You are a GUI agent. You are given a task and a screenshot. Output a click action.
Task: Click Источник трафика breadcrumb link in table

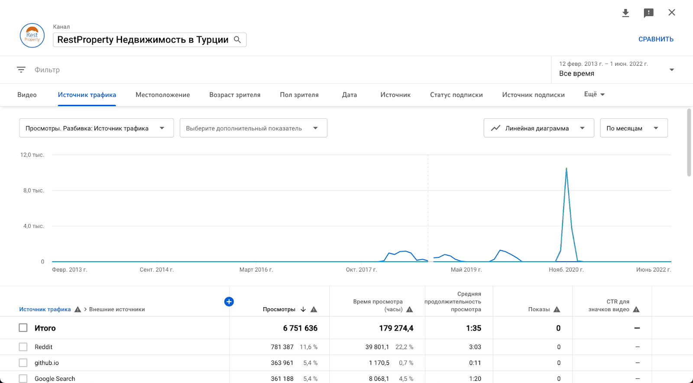click(x=45, y=309)
